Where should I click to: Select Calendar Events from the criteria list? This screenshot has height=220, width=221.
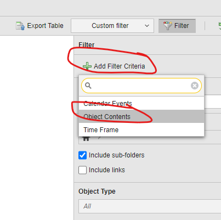coord(141,103)
